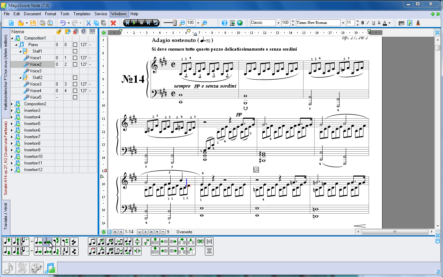Zoom in with the magnifier plus icon
Image resolution: width=443 pixels, height=277 pixels.
tap(205, 23)
